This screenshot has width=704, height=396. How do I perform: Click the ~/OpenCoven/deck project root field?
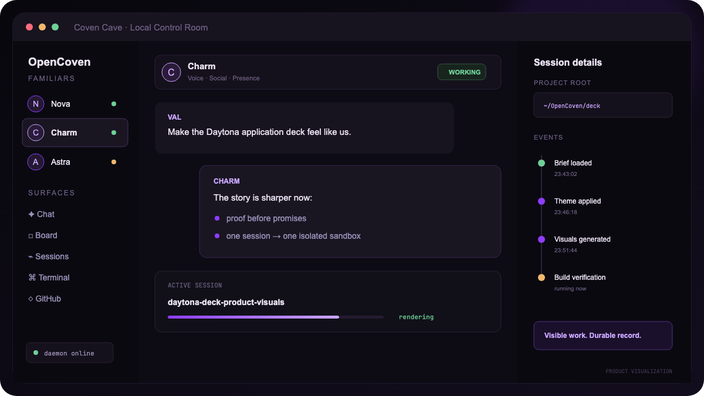(x=603, y=105)
